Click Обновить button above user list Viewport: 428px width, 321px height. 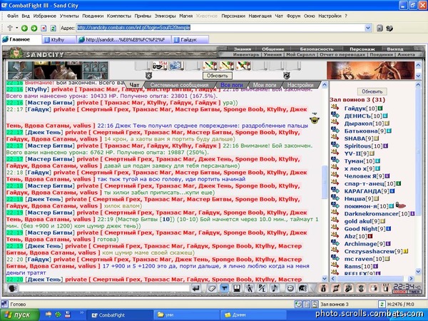(372, 91)
